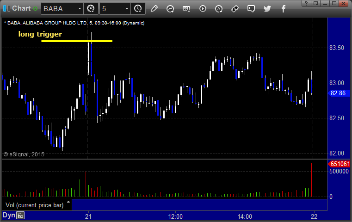Image resolution: width=352 pixels, height=222 pixels.
Task: Open the GET studies menu
Action: (186, 9)
